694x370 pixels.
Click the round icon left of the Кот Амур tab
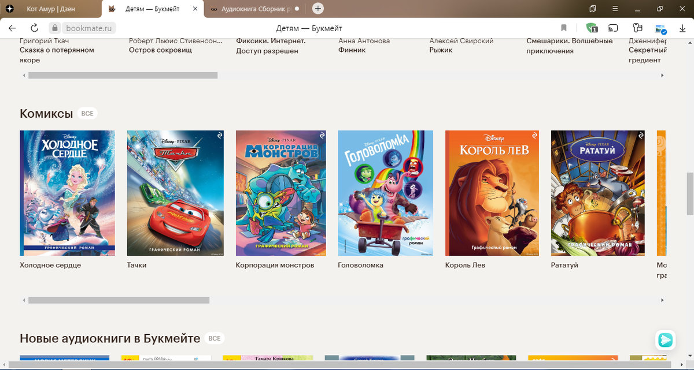pos(10,9)
